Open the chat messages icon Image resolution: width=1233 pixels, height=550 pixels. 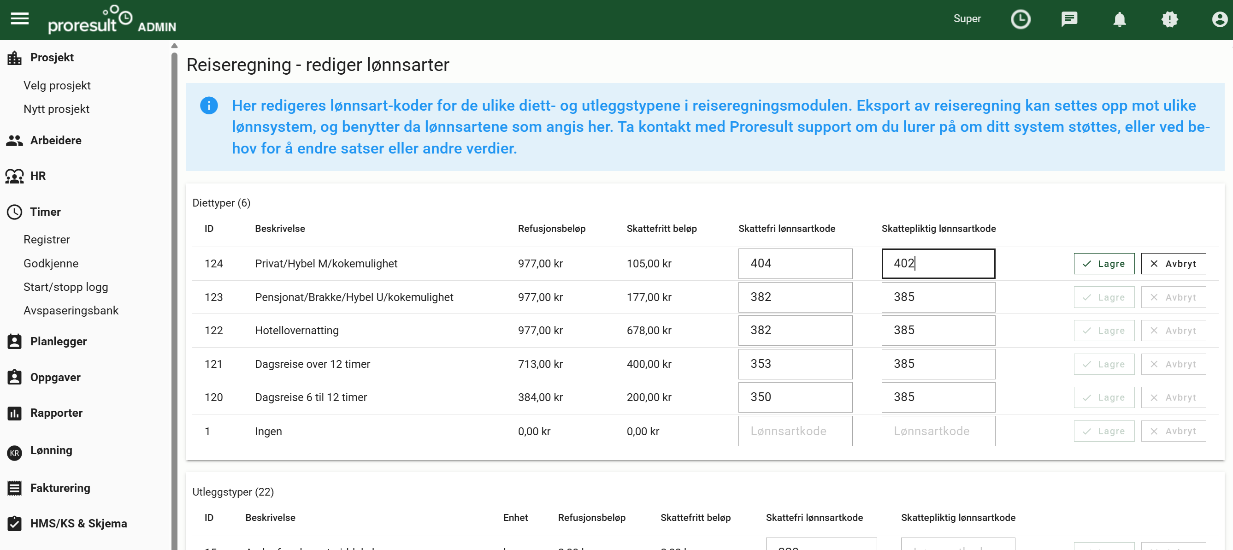pos(1069,19)
